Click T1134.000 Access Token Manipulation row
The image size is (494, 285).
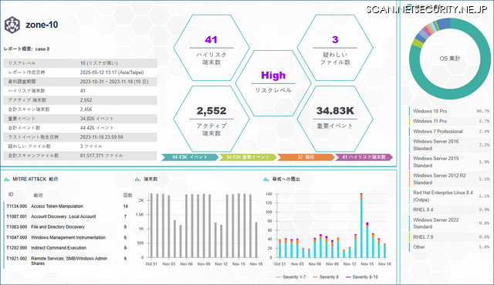(67, 206)
